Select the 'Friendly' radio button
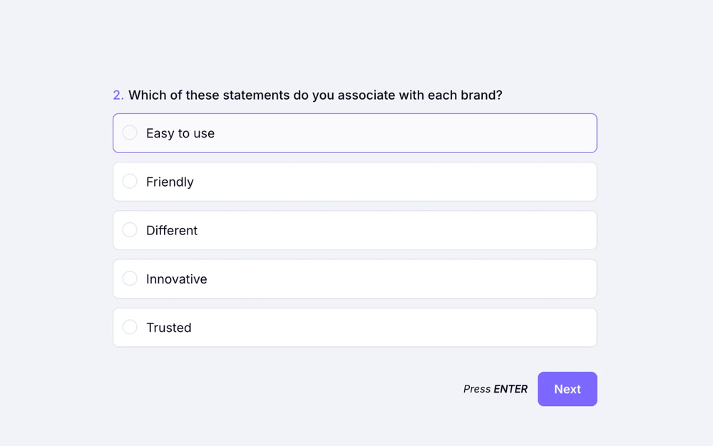Viewport: 713px width, 446px height. click(x=130, y=181)
